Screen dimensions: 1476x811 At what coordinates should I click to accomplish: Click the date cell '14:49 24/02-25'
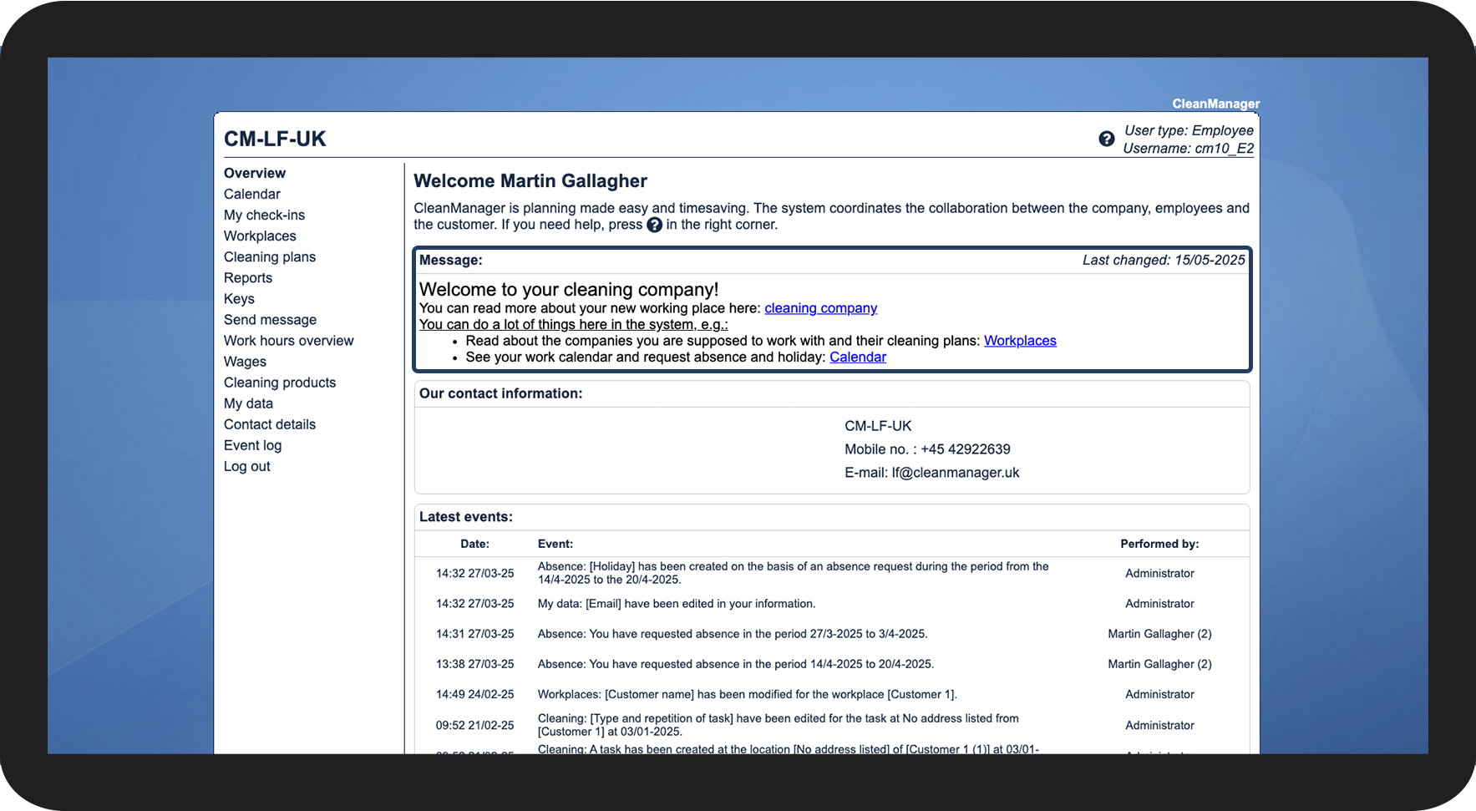pos(474,694)
